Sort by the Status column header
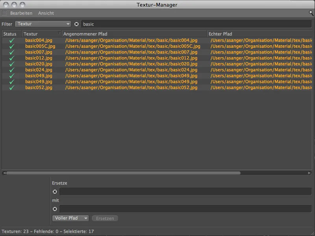315x236 pixels. pyautogui.click(x=12, y=34)
